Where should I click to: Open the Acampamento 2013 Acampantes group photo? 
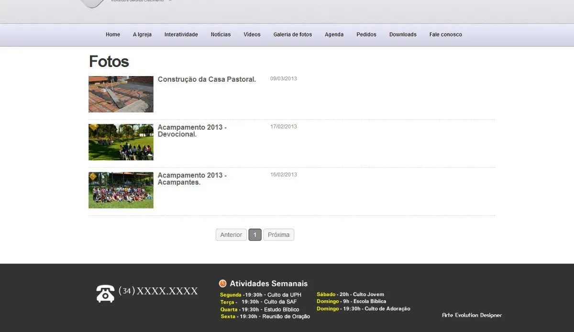point(121,190)
